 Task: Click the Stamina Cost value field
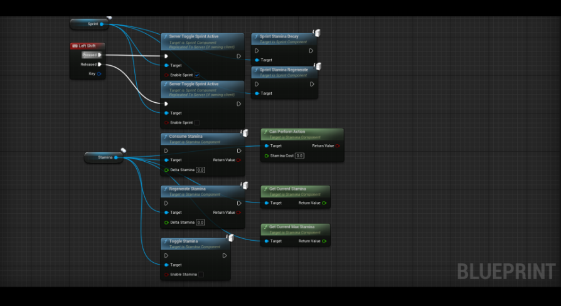(x=299, y=156)
